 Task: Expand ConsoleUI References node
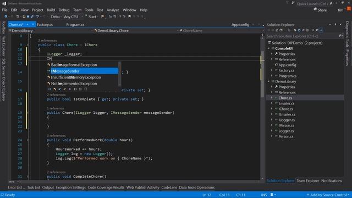point(272,59)
